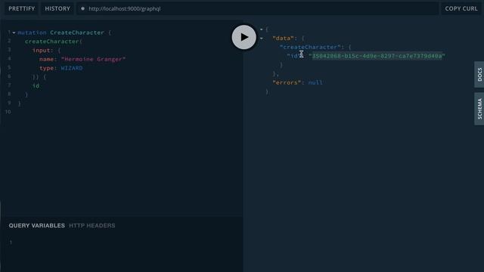484x272 pixels.
Task: Open the SCHEMA side tab
Action: (x=479, y=109)
